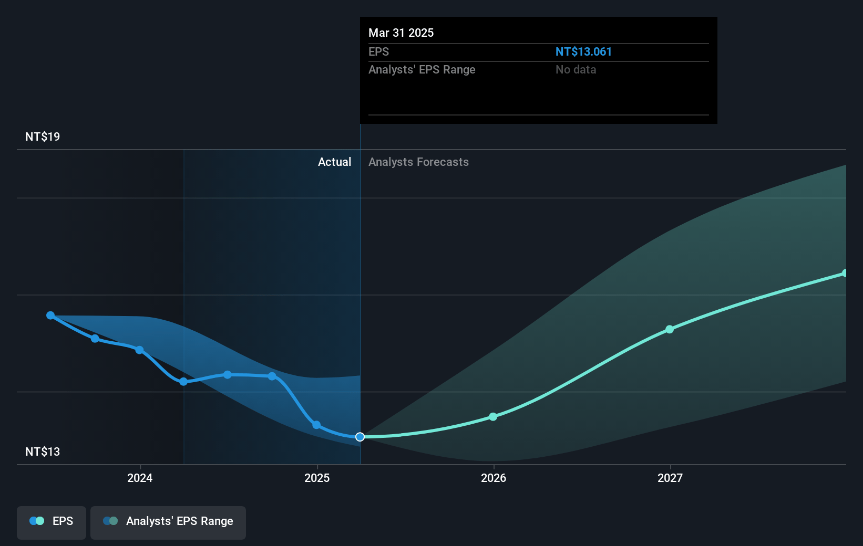Toggle the Analysts' EPS Range legend

coord(168,522)
